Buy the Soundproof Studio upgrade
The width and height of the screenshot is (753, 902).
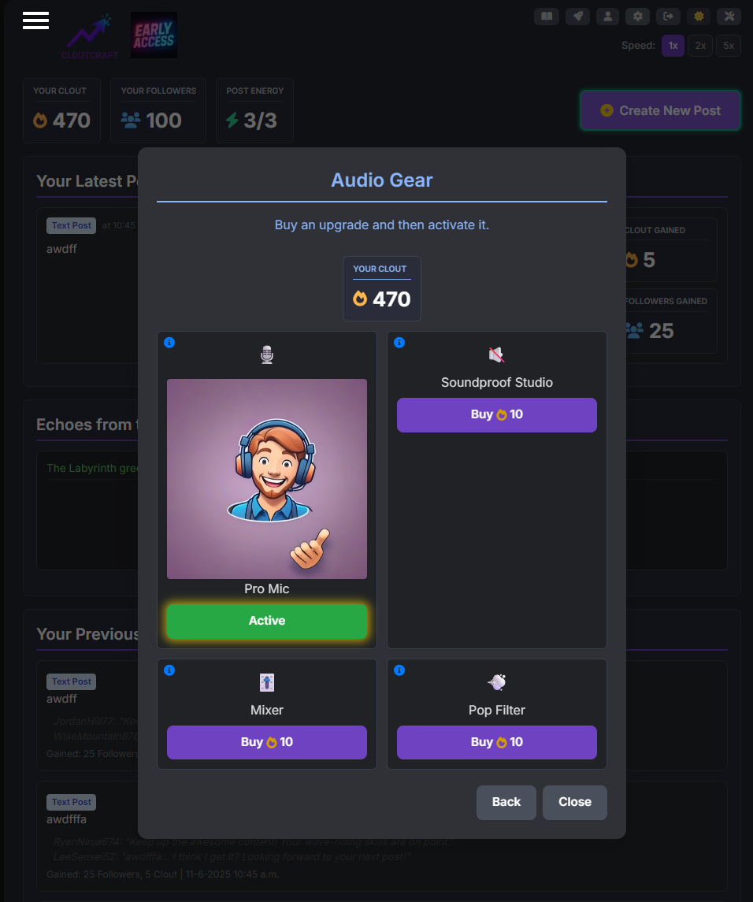tap(496, 414)
